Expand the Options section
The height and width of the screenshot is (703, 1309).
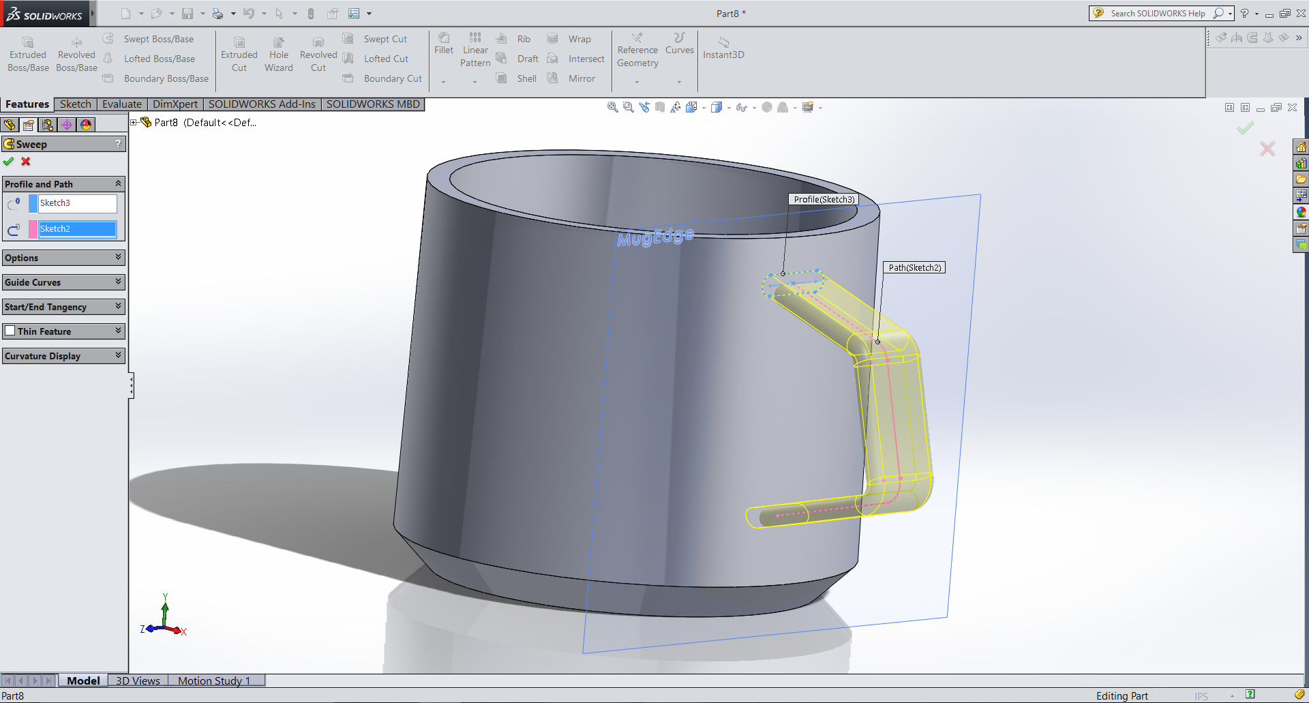click(118, 257)
